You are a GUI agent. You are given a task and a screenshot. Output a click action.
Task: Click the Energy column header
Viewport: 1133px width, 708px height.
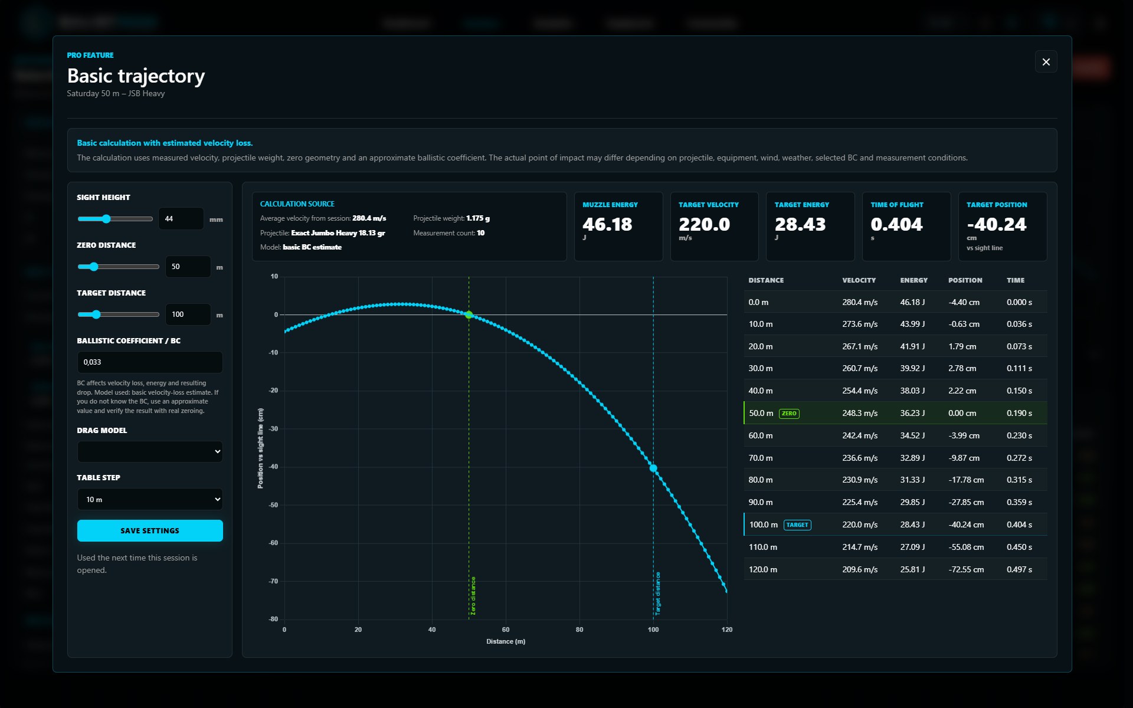tap(913, 280)
